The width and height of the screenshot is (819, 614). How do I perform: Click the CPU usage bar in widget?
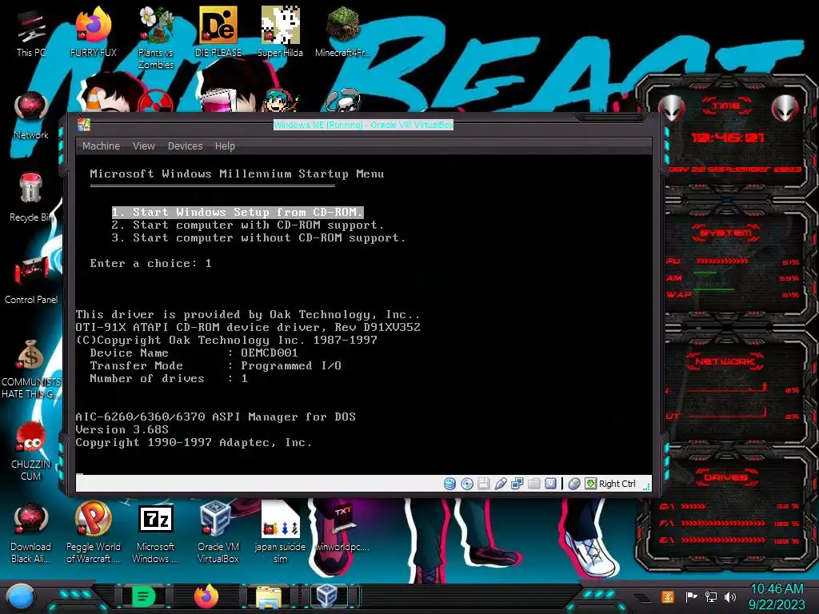722,261
